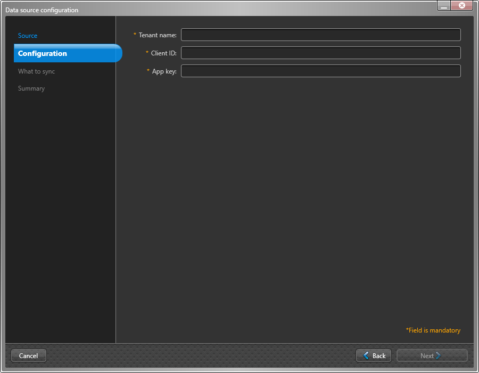
Task: Click the minimize icon in the title bar
Action: click(x=442, y=5)
